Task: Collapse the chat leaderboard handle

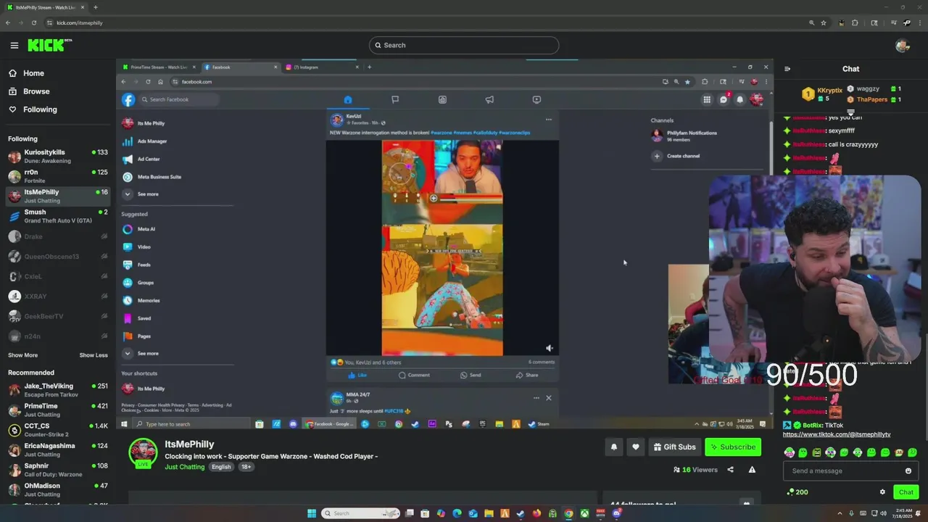Action: (850, 113)
